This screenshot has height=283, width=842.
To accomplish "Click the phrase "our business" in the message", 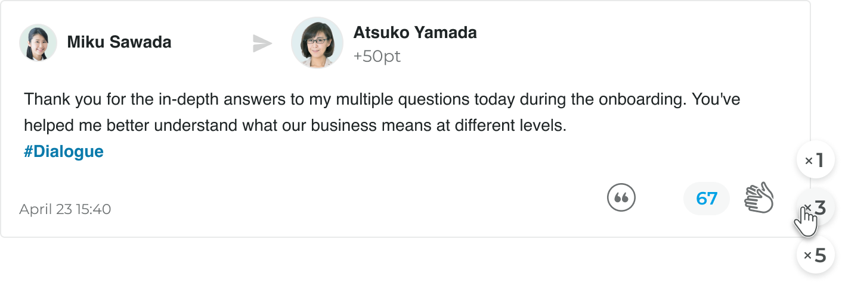I will [321, 125].
